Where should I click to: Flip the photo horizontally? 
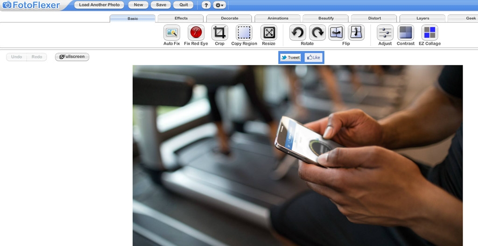337,33
